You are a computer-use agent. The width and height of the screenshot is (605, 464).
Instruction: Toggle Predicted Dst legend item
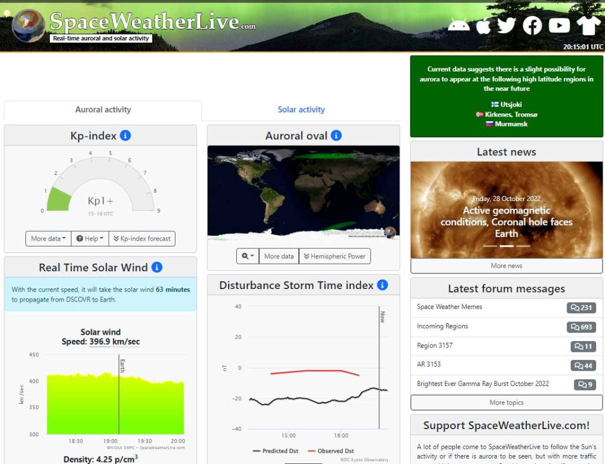click(275, 451)
